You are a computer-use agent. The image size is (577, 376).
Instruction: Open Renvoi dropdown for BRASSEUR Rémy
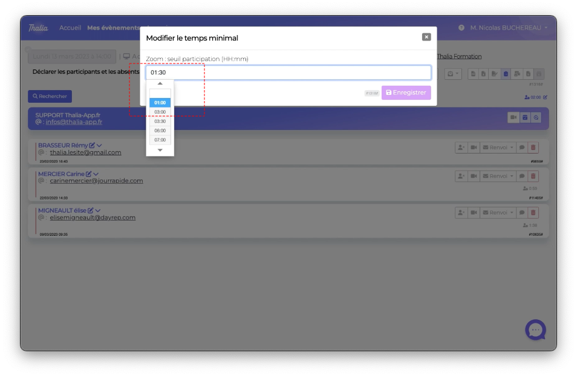pos(498,147)
